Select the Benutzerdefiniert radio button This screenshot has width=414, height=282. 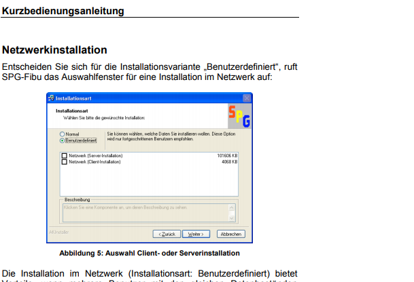coord(63,140)
